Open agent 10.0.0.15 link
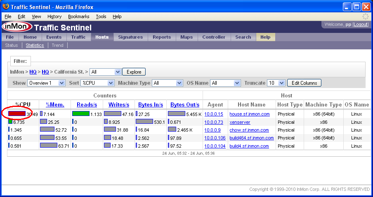Viewport: 373px width, 197px height. pos(214,114)
